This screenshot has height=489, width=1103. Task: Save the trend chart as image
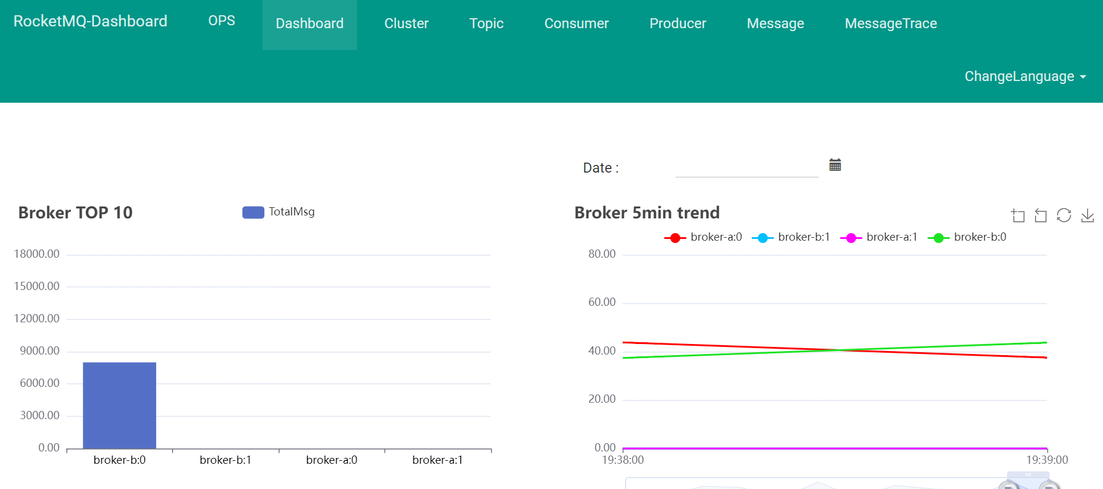click(1087, 215)
